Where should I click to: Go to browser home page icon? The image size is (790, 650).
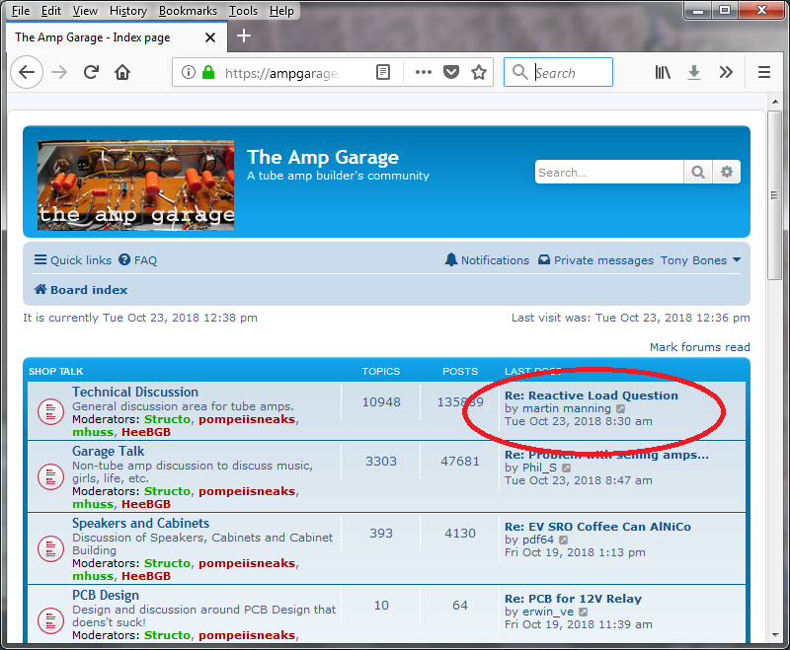tap(122, 72)
